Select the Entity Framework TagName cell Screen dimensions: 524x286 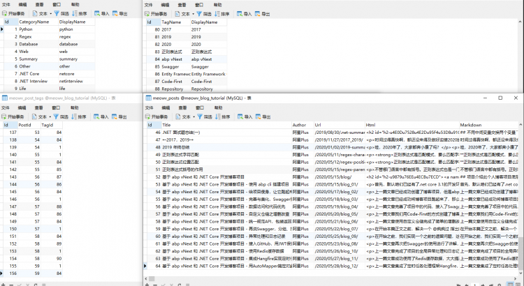click(175, 73)
